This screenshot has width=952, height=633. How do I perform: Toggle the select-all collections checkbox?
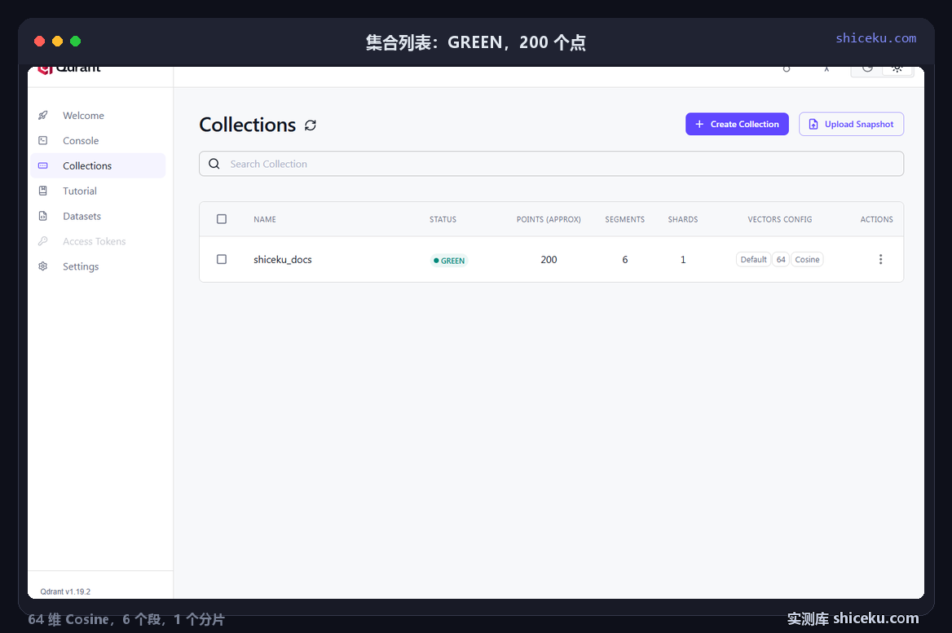pos(222,219)
